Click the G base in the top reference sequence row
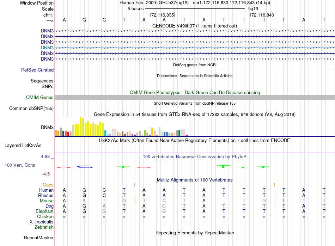Screen dimensions: 335x246 (x=84, y=20)
